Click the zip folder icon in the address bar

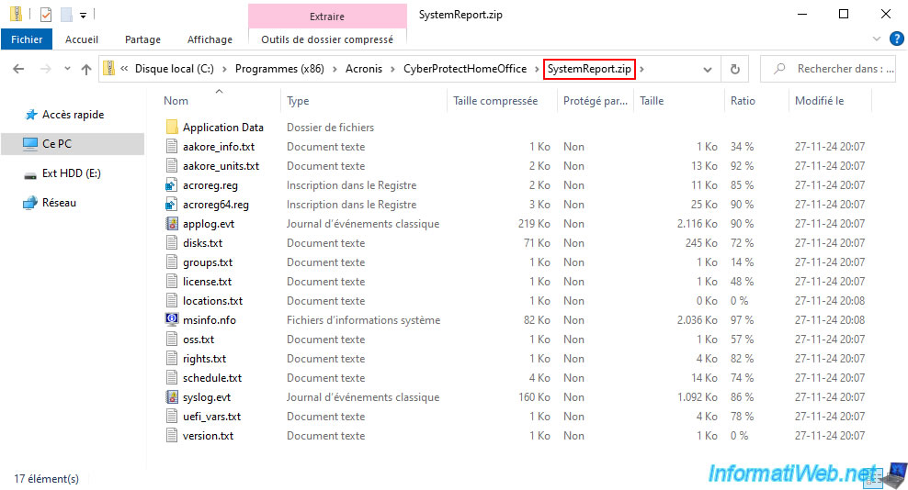pos(108,69)
